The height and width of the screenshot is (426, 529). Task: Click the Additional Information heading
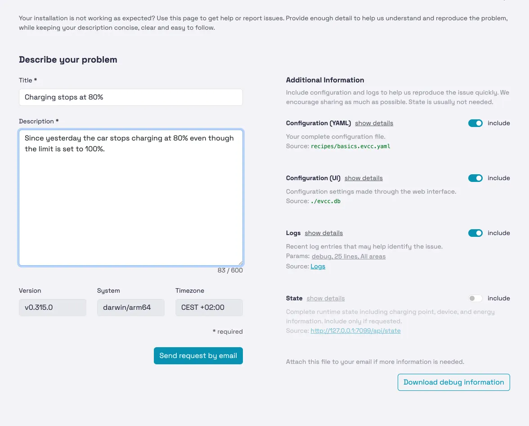coord(325,80)
